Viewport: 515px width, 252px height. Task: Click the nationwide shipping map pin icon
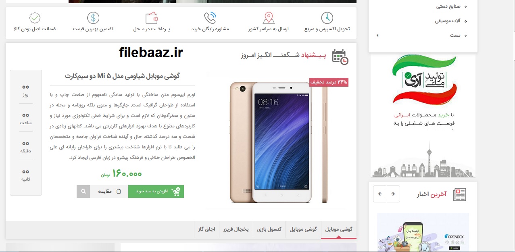[269, 18]
